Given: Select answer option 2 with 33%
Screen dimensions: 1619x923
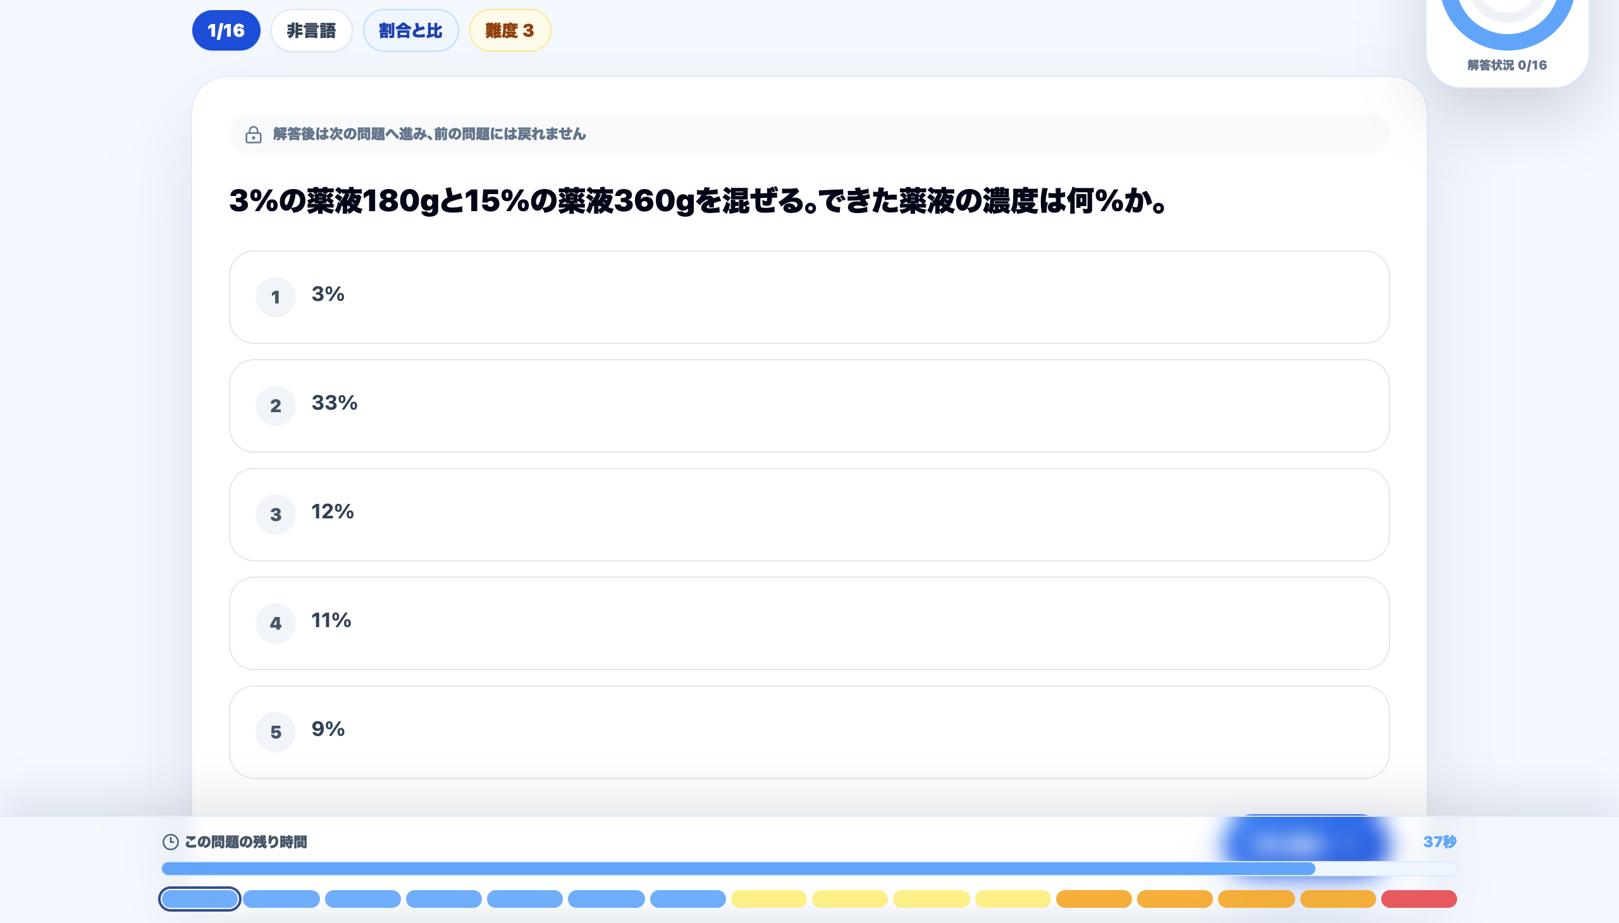Looking at the screenshot, I should click(x=808, y=406).
